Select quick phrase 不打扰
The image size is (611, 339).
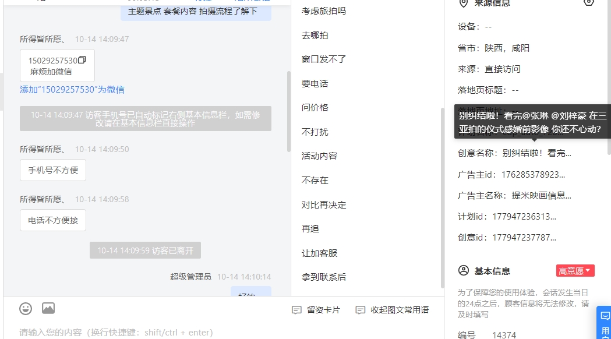(x=315, y=132)
